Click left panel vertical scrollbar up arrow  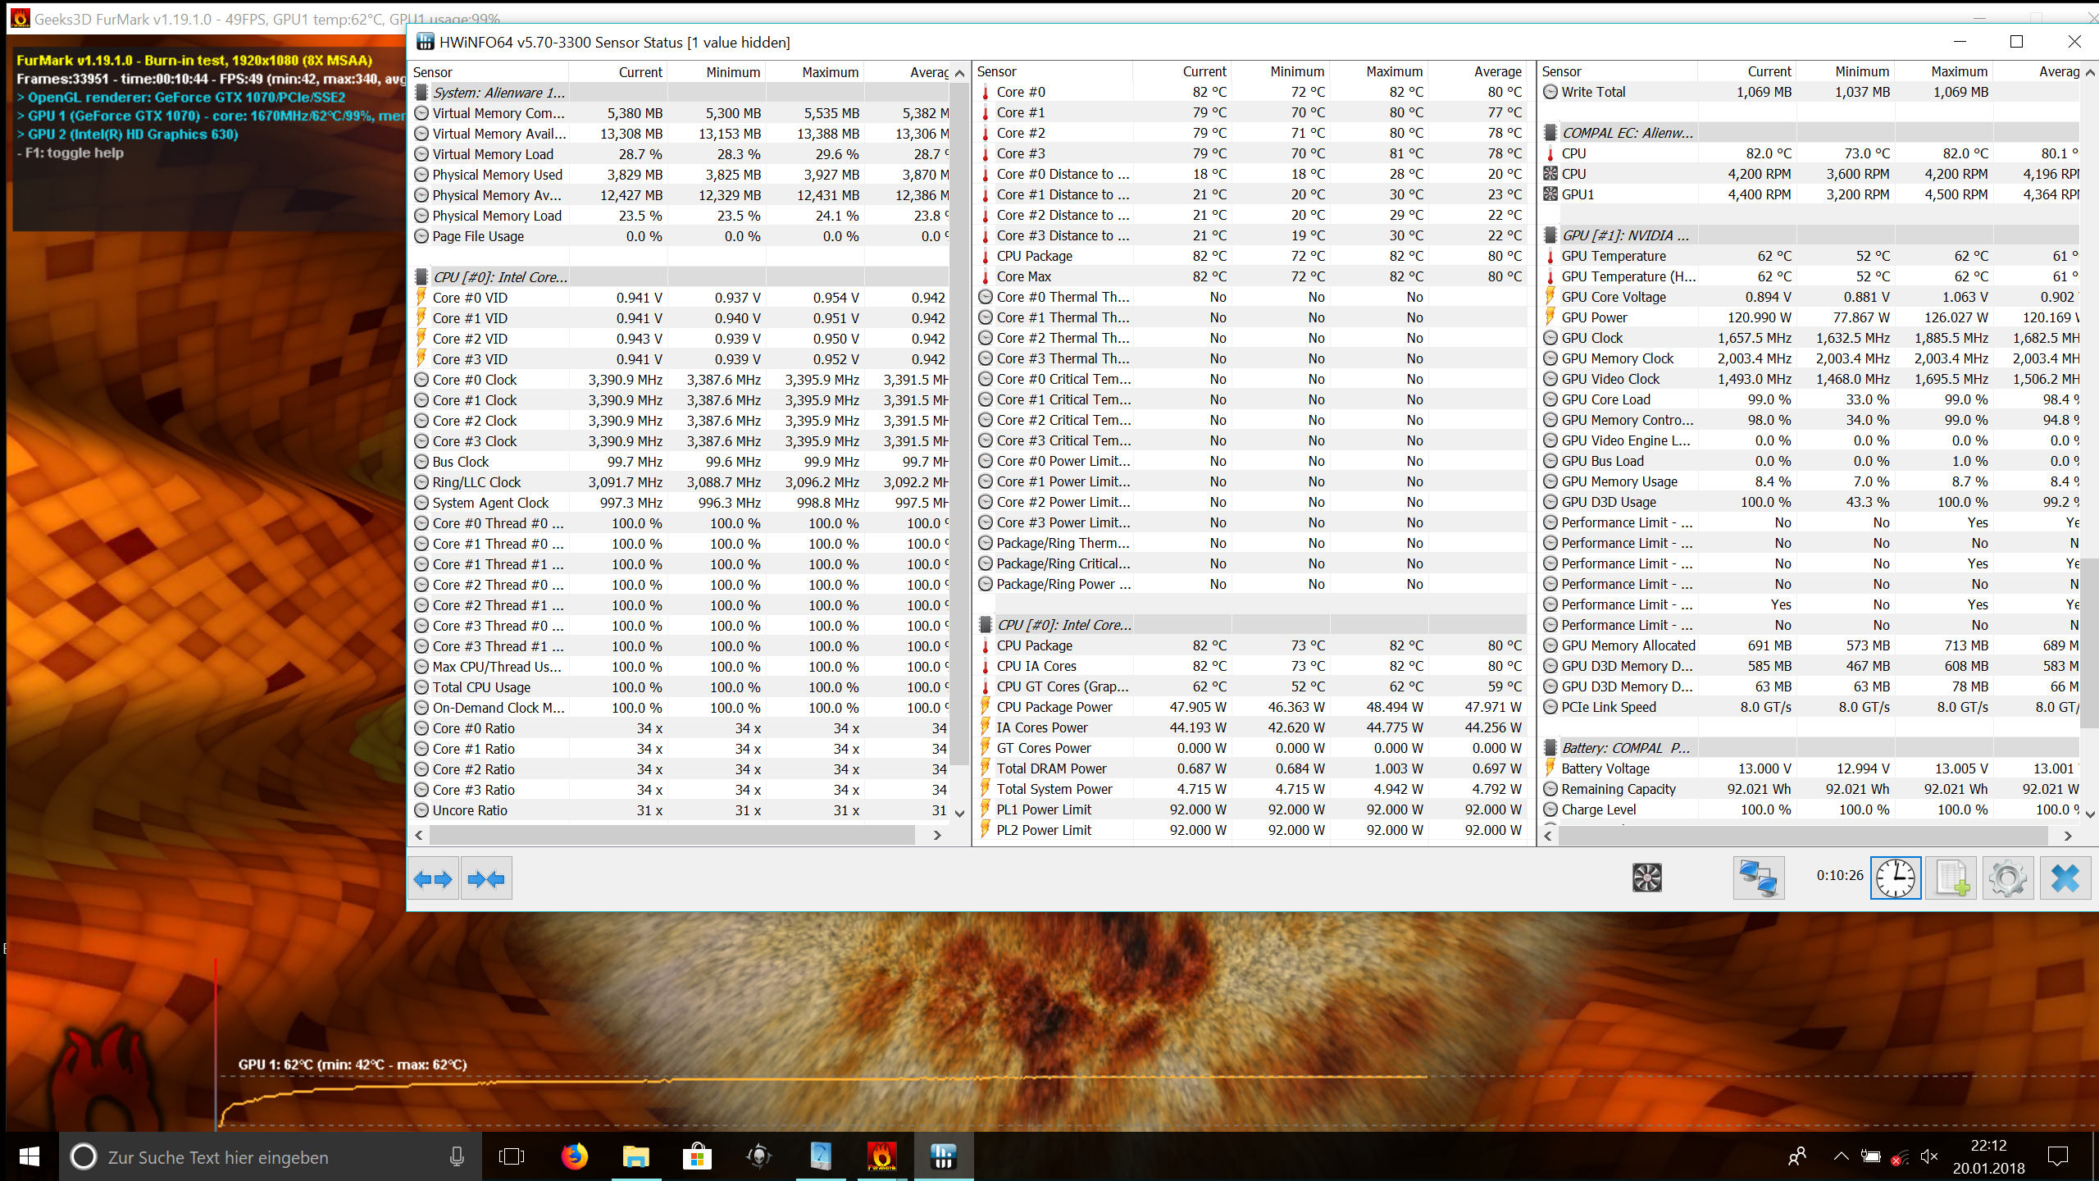click(959, 73)
